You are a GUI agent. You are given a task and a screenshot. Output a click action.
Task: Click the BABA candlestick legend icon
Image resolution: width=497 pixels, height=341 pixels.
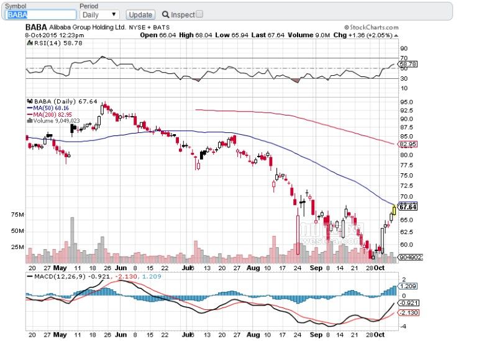pos(30,101)
